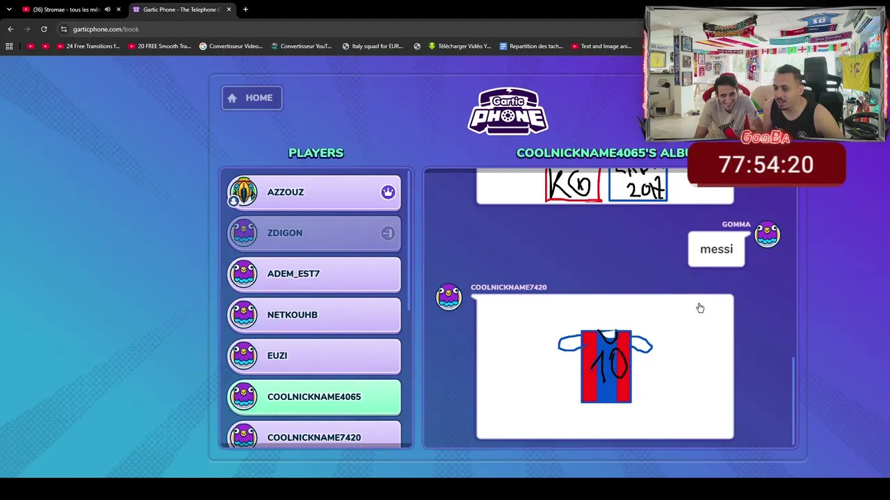The image size is (890, 500).
Task: Click the partially visible drawing at album top
Action: click(x=605, y=186)
